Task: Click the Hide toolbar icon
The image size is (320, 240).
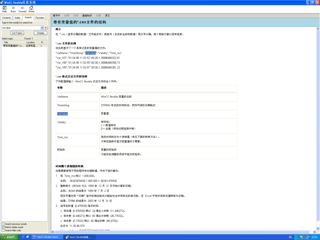Action: coord(4,9)
